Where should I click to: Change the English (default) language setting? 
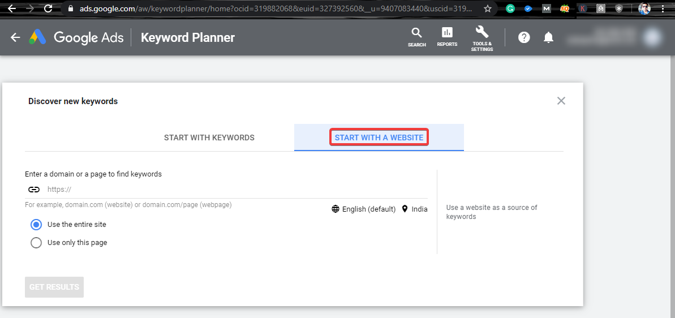364,209
